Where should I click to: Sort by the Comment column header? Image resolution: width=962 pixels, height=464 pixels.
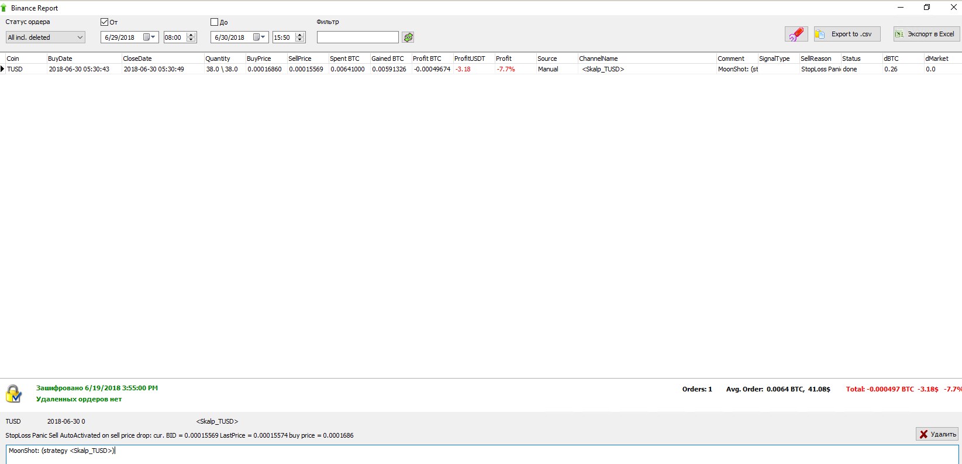click(737, 59)
